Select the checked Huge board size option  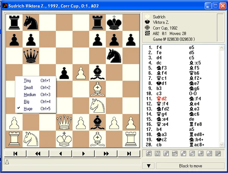[x=36, y=109]
